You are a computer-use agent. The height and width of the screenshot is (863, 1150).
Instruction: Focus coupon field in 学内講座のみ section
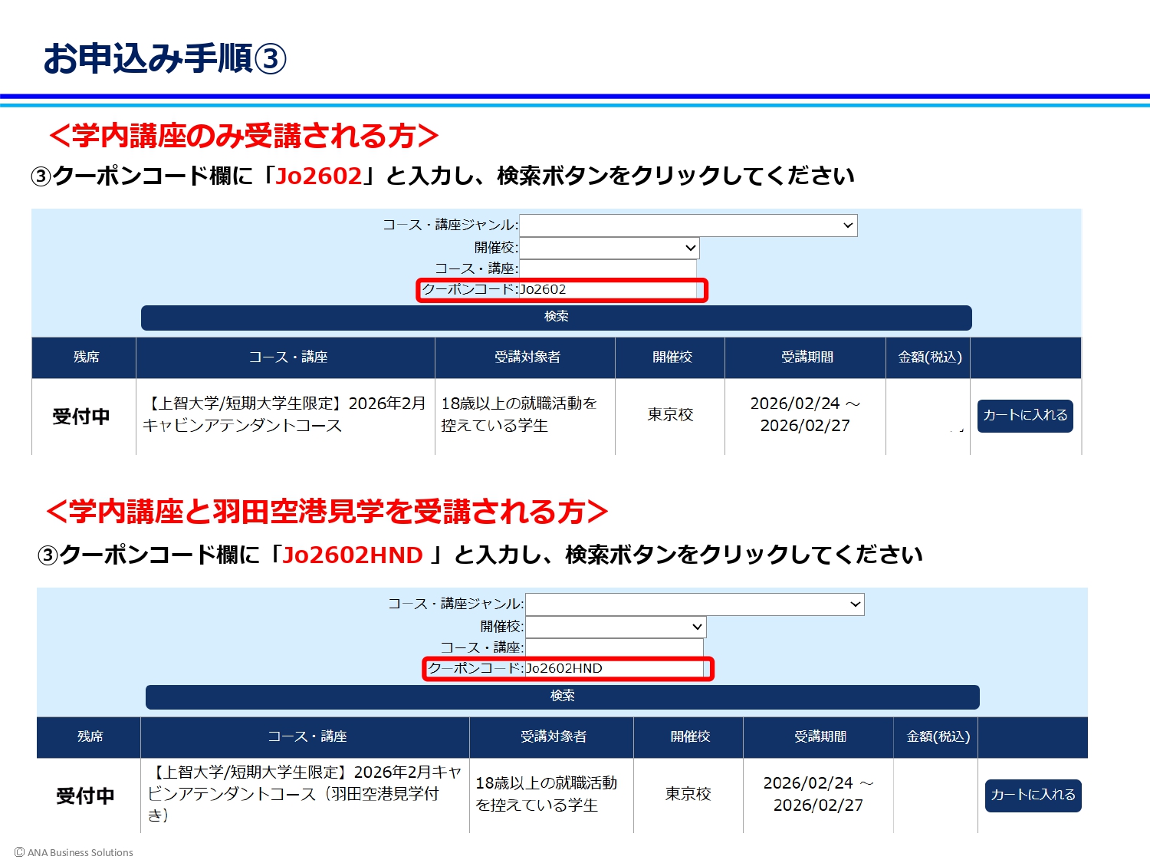tap(608, 289)
